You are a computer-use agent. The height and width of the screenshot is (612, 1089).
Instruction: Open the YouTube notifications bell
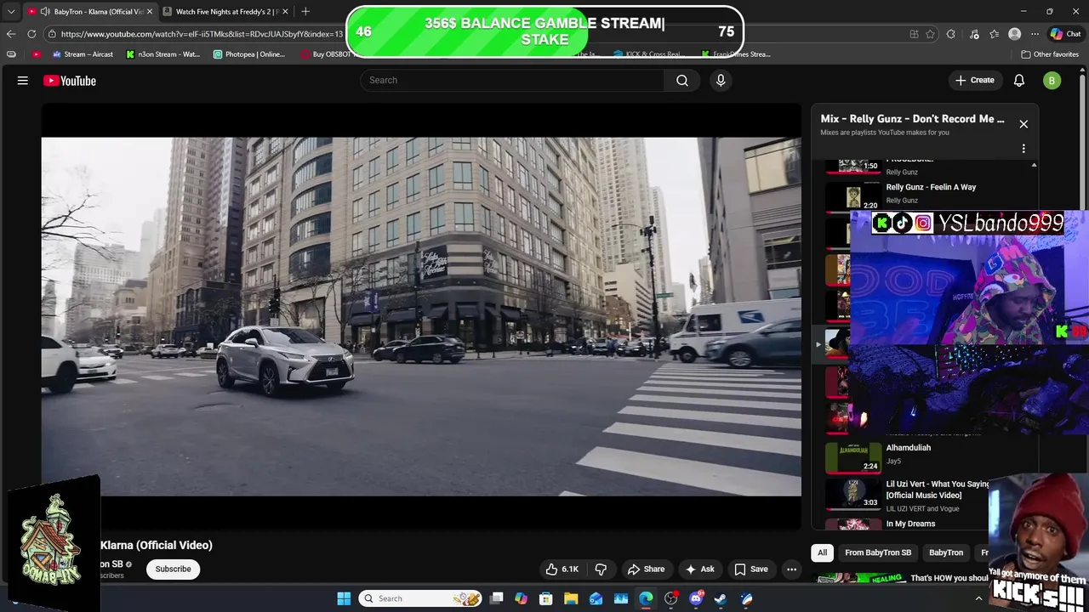pyautogui.click(x=1018, y=80)
